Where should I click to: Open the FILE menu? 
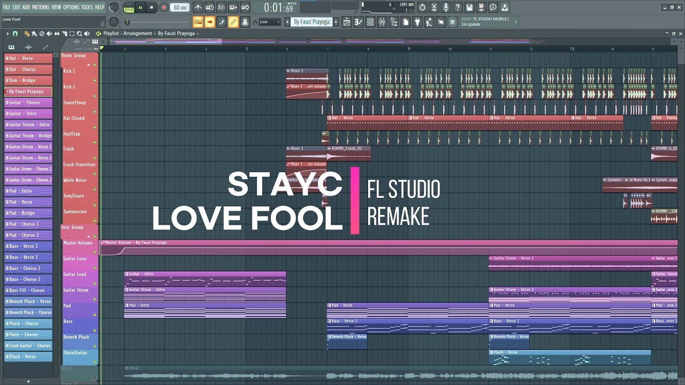(x=6, y=7)
